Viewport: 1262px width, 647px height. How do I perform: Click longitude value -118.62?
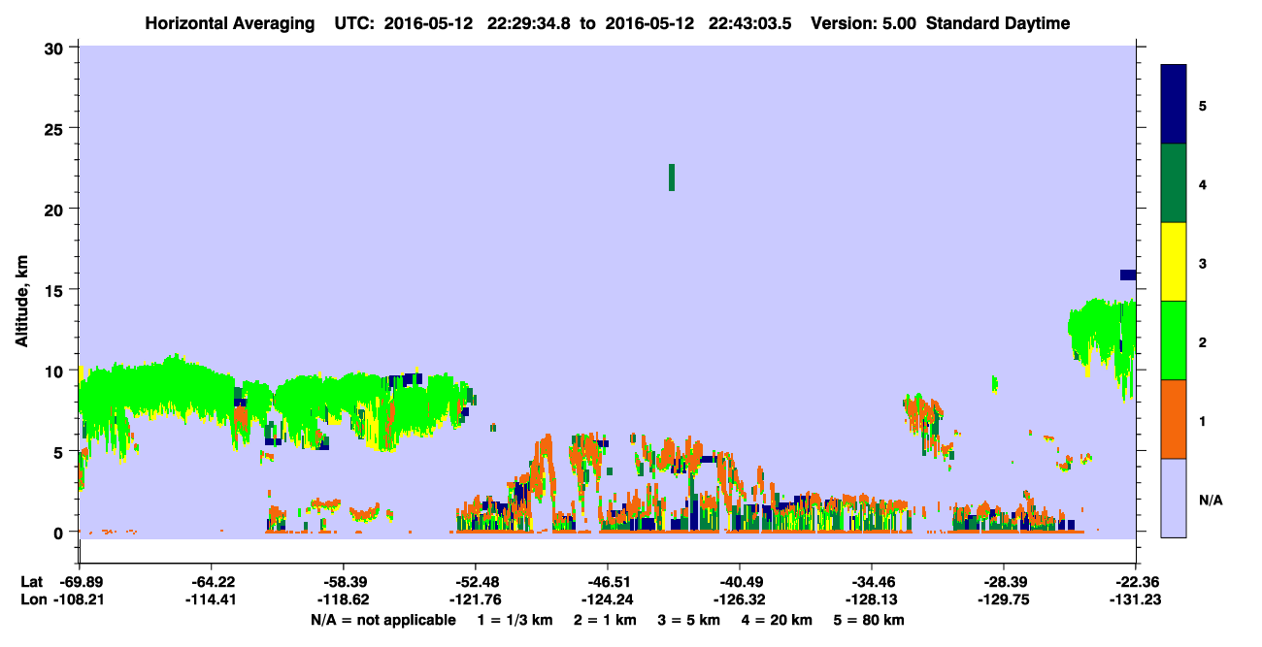point(343,600)
